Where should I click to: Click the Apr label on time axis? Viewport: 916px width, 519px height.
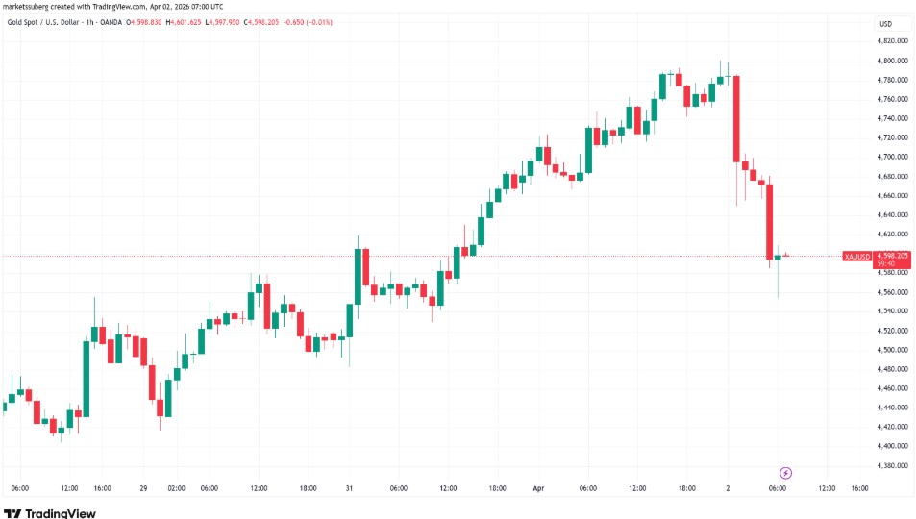point(538,488)
